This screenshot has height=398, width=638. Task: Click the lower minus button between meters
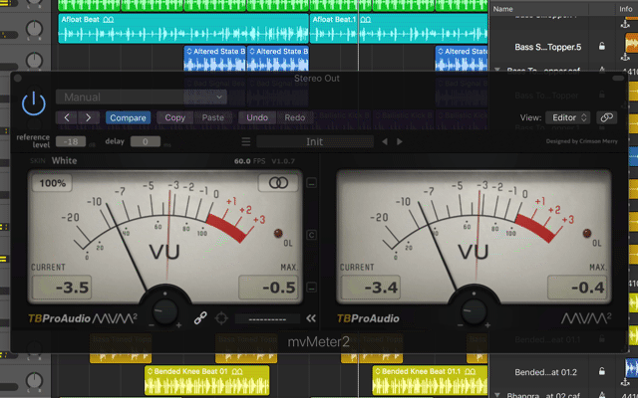point(311,288)
